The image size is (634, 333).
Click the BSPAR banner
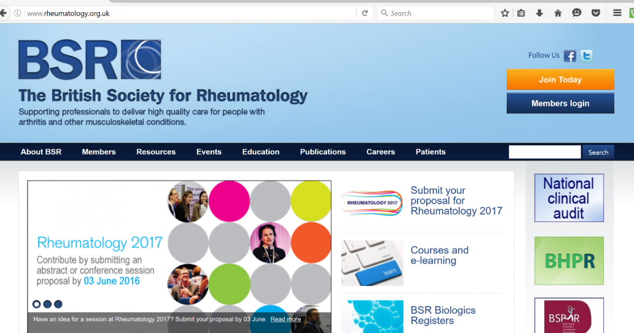569,316
